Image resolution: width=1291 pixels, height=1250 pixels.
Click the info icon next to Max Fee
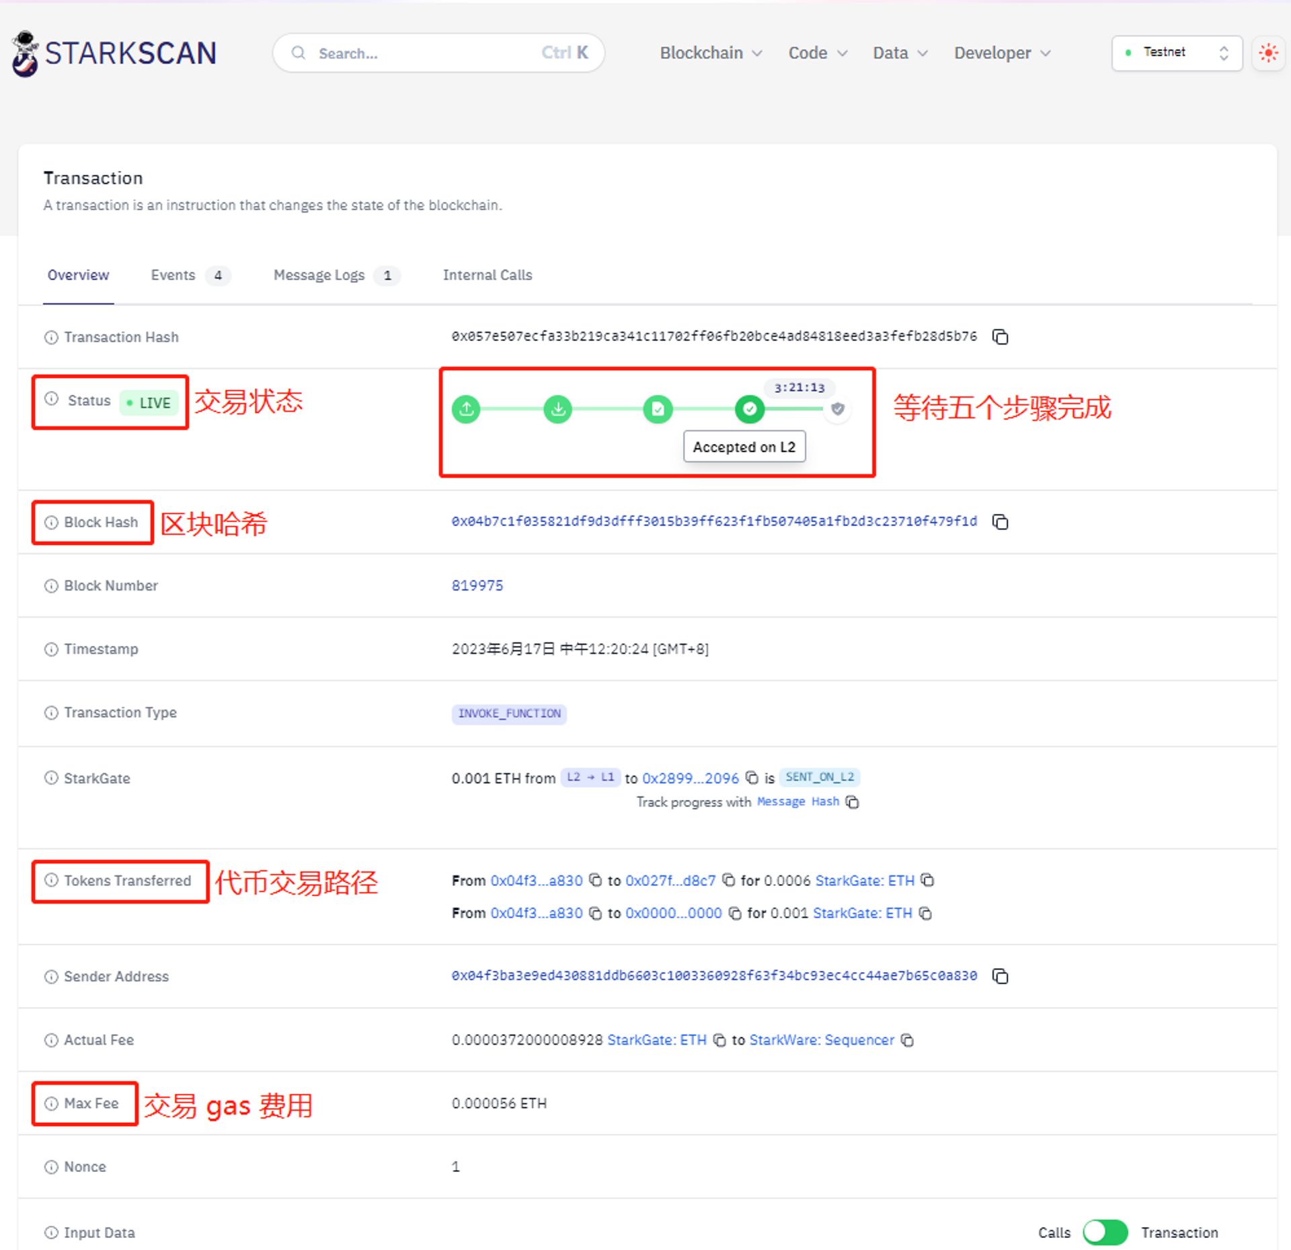tap(51, 1103)
